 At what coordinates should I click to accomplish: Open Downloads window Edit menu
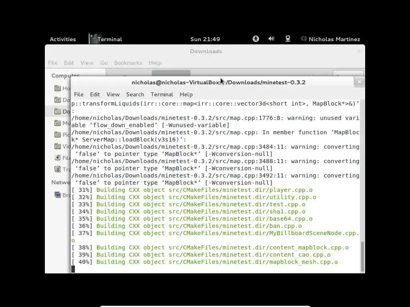(69, 63)
